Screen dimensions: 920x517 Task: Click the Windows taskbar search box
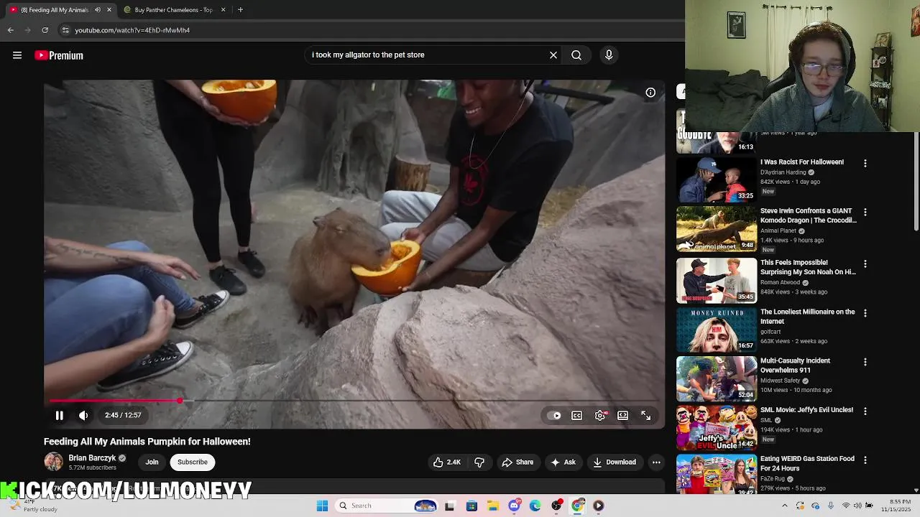pyautogui.click(x=387, y=506)
